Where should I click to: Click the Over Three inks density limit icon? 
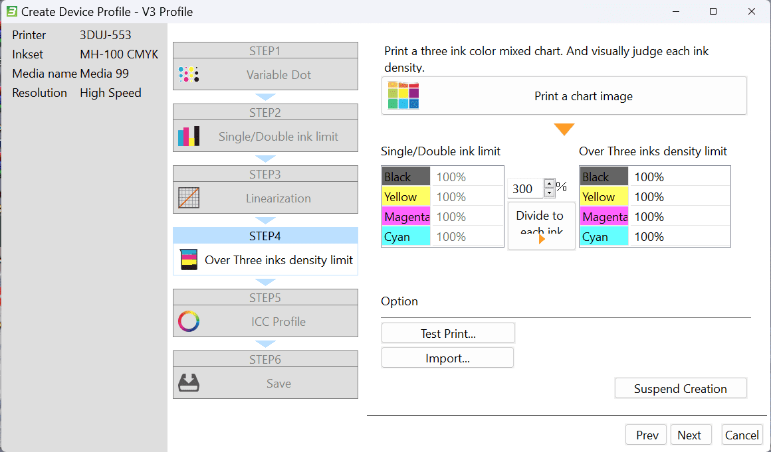(x=189, y=260)
